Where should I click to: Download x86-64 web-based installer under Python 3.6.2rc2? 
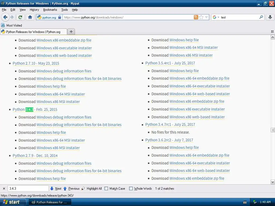pyautogui.click(x=200, y=171)
